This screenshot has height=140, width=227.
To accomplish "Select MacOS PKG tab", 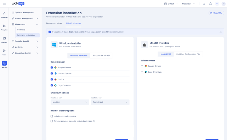I will click(x=166, y=54).
